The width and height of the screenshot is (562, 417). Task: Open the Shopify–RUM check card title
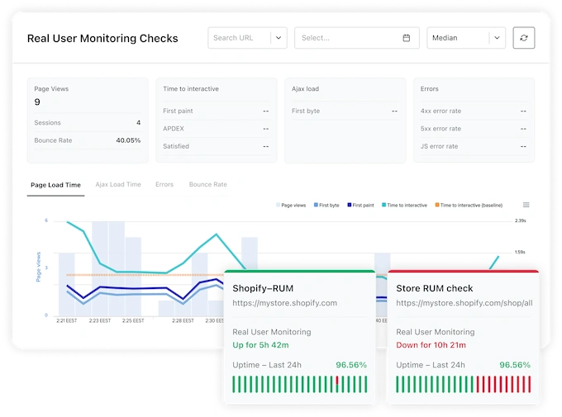click(263, 288)
